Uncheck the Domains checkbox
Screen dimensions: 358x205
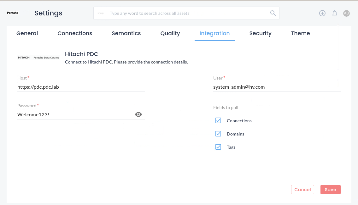tap(218, 134)
